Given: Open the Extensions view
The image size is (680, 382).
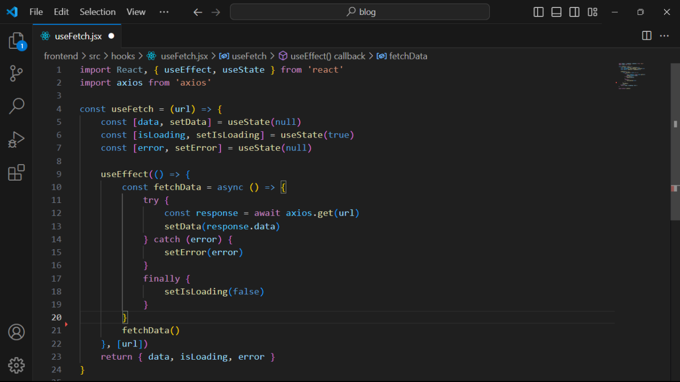Looking at the screenshot, I should coord(16,172).
